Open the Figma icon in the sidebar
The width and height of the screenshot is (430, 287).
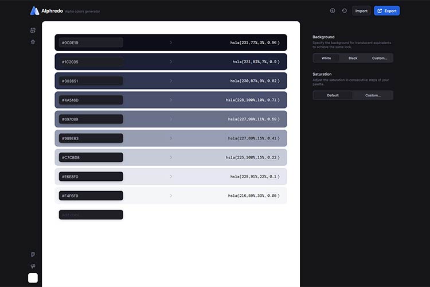[33, 254]
